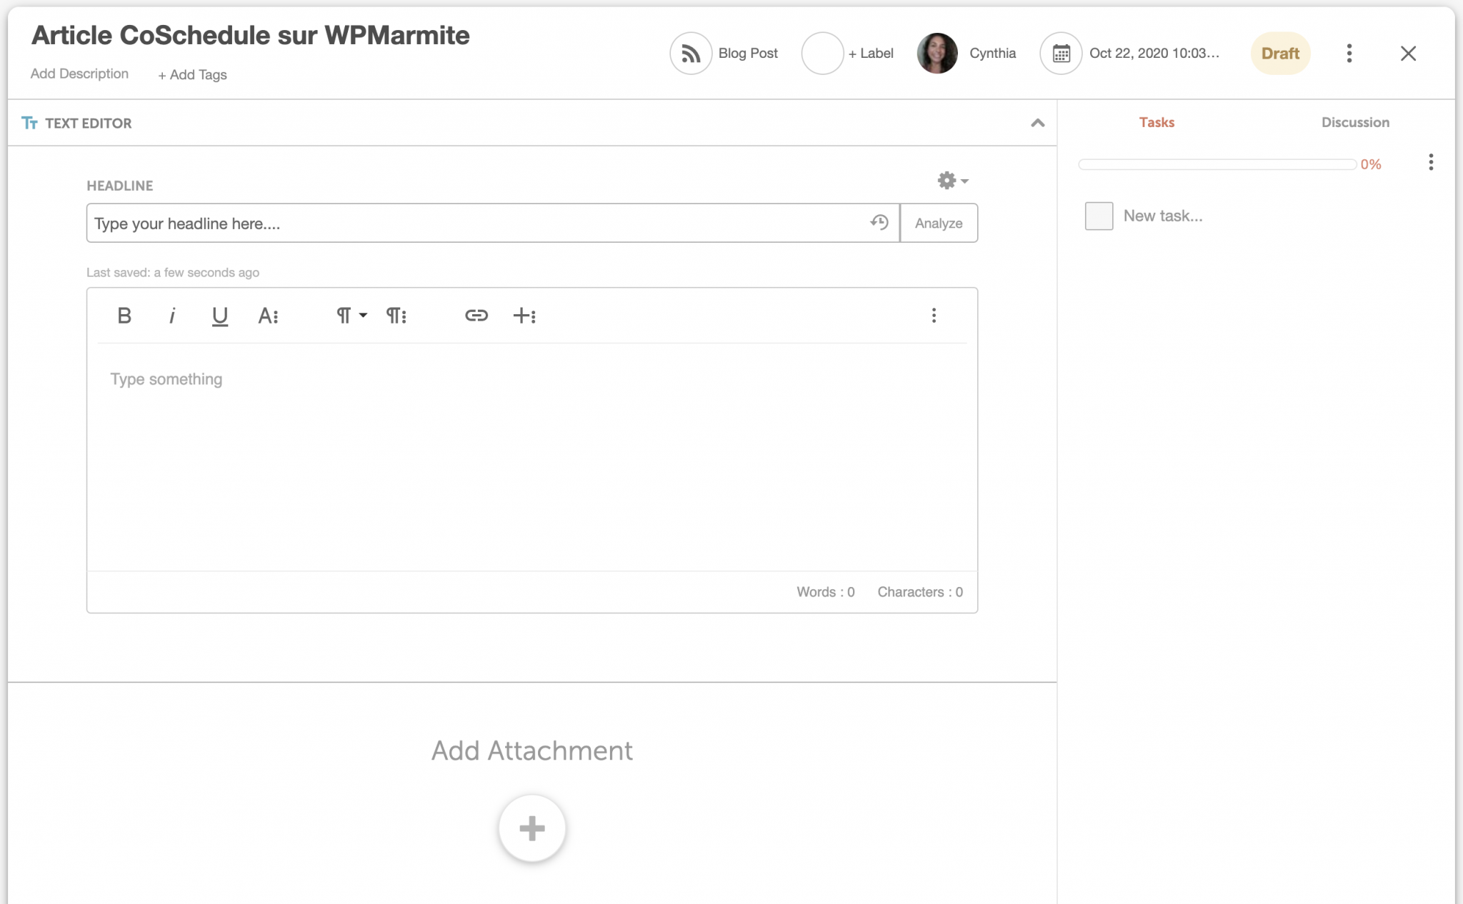
Task: Open the editor toolbar three-dot menu
Action: click(934, 316)
